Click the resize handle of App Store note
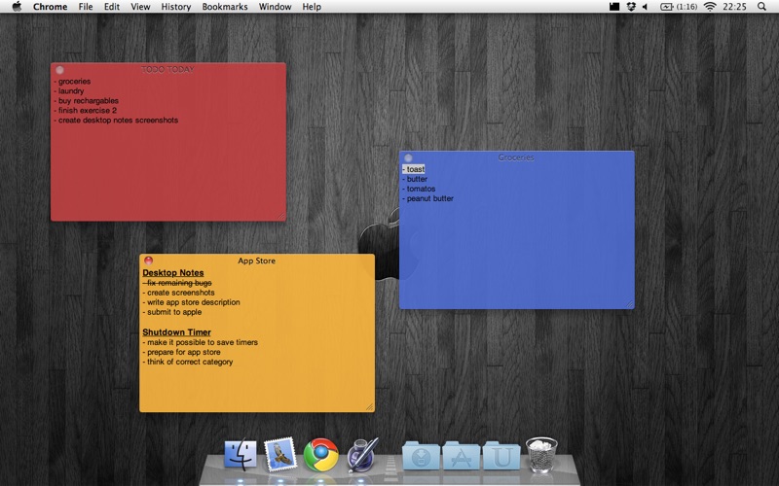The width and height of the screenshot is (779, 486). point(369,406)
